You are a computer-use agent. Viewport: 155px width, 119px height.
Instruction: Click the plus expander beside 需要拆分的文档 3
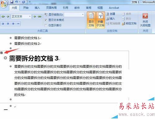(x=5, y=58)
